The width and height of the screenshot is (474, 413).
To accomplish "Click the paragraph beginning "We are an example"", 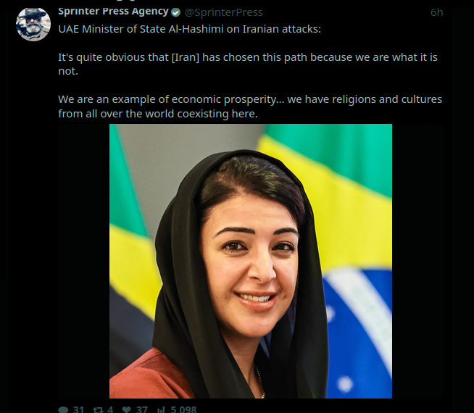I will (x=250, y=107).
